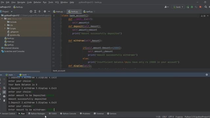Toggle soft-wrap in the Run console
Image resolution: width=210 pixels, height=118 pixels.
tap(4, 88)
